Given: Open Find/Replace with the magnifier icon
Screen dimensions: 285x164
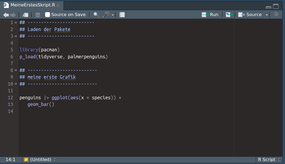Looking at the screenshot, I should pyautogui.click(x=96, y=15).
